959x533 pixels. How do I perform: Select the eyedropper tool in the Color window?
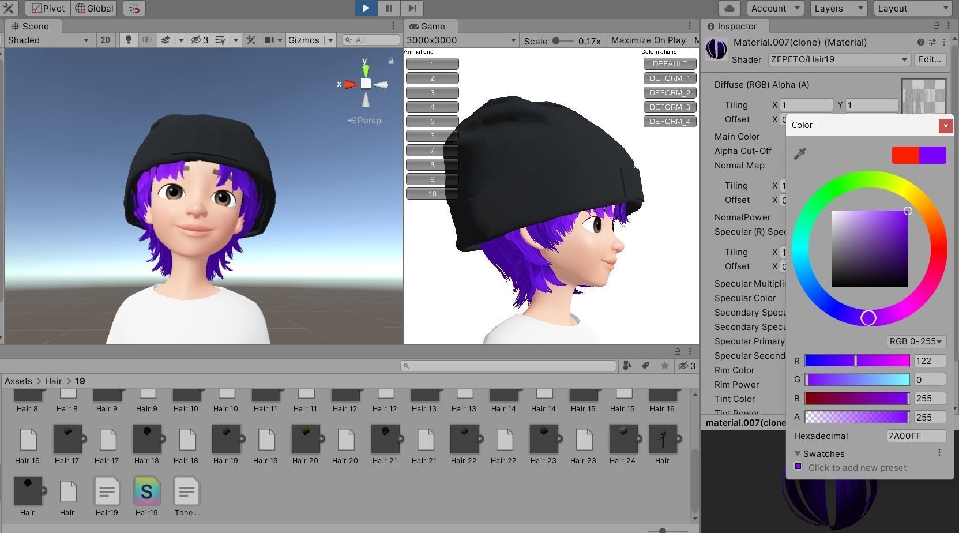pyautogui.click(x=800, y=153)
